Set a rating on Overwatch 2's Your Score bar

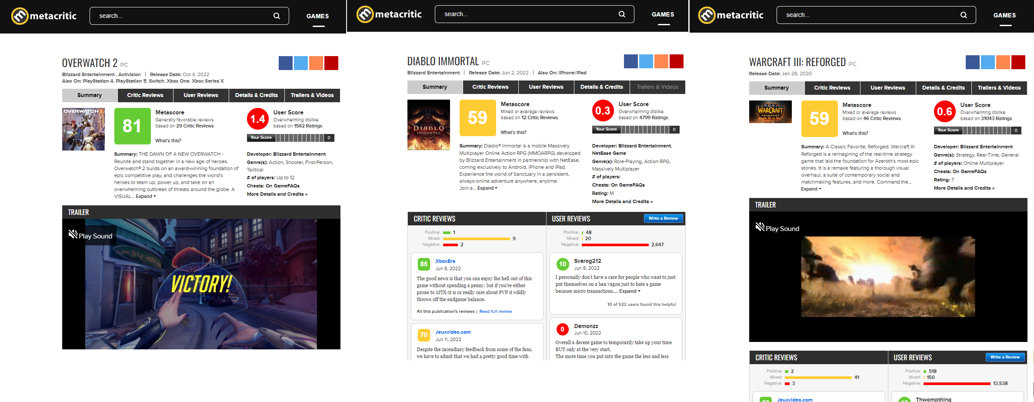(x=300, y=138)
